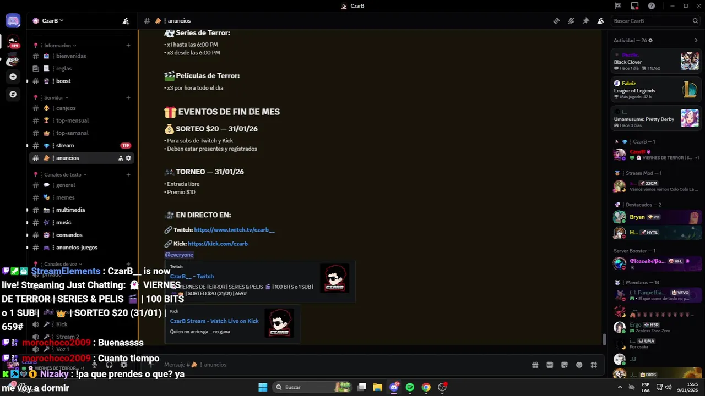Invite people using the icon beside CzarB header
The image size is (705, 396).
click(x=126, y=21)
